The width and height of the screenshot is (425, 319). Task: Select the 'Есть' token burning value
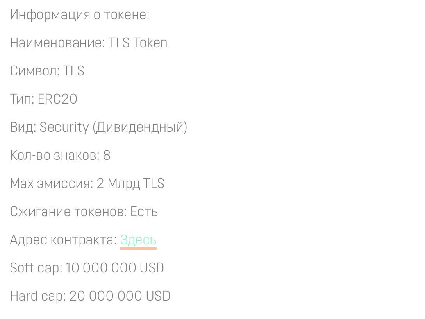(x=144, y=211)
